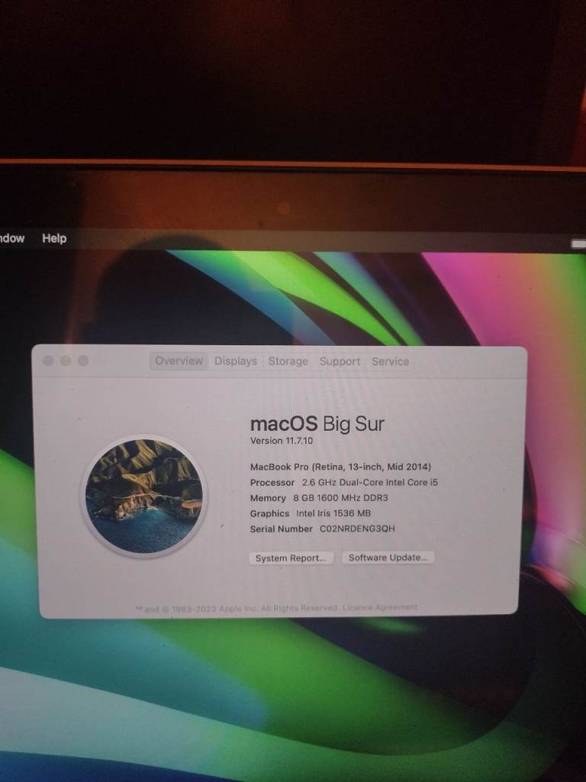Open the Help menu
This screenshot has width=586, height=782.
(x=54, y=238)
